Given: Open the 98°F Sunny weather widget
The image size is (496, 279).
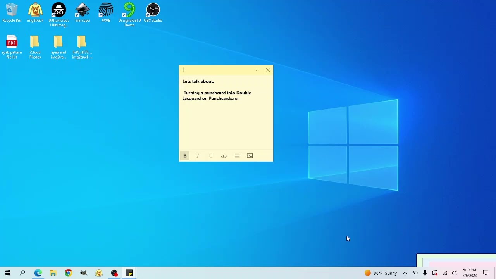Looking at the screenshot, I should pyautogui.click(x=381, y=273).
